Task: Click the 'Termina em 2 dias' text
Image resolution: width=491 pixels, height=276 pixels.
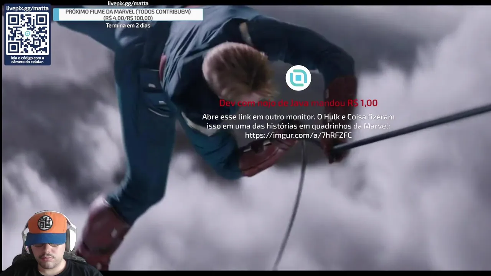Action: [128, 25]
